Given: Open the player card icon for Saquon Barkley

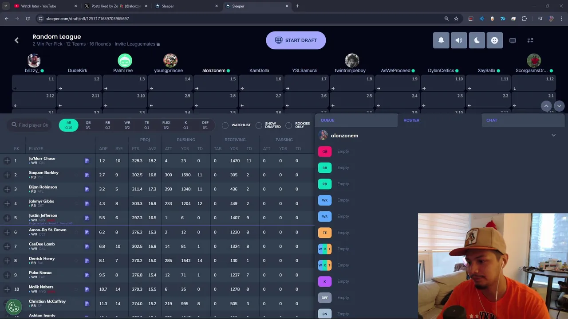Looking at the screenshot, I should pos(87,175).
